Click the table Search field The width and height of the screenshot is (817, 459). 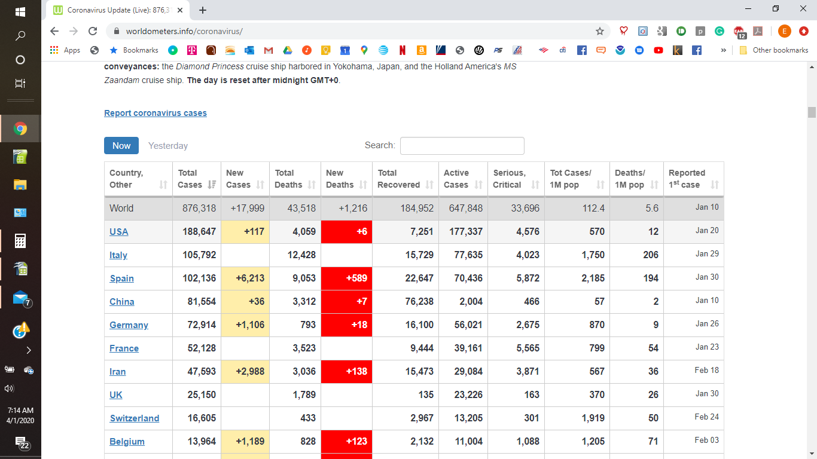click(462, 146)
